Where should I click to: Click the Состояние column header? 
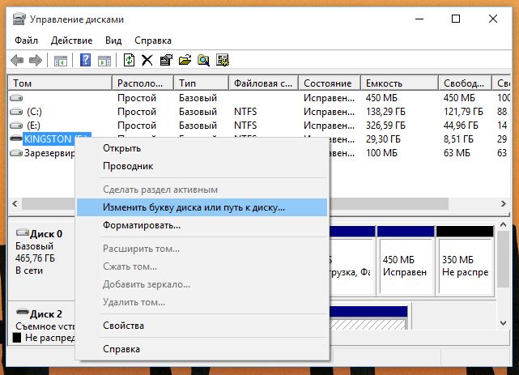click(330, 83)
